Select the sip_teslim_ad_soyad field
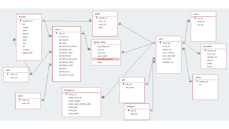229x129 pixels. click(68, 46)
